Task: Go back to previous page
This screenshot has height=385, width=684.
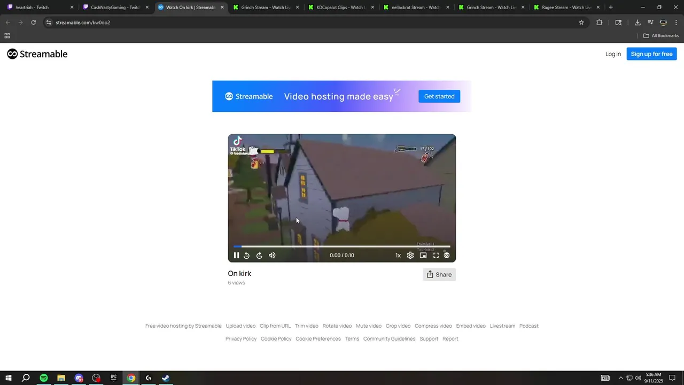Action: 7,22
